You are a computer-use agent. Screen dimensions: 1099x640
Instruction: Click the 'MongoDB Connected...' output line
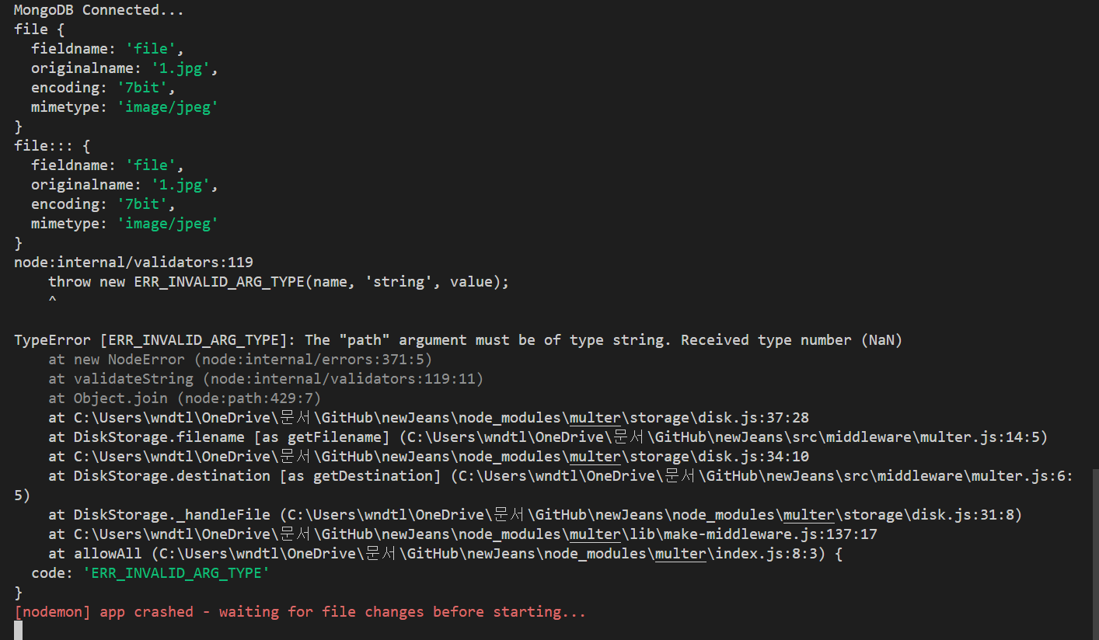[x=99, y=10]
